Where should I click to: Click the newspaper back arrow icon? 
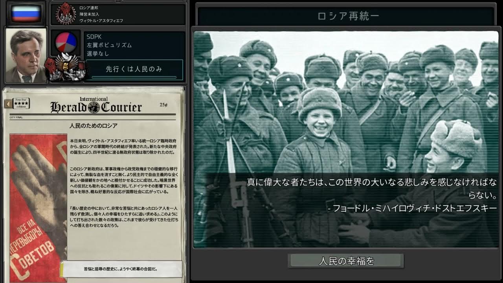[x=7, y=104]
